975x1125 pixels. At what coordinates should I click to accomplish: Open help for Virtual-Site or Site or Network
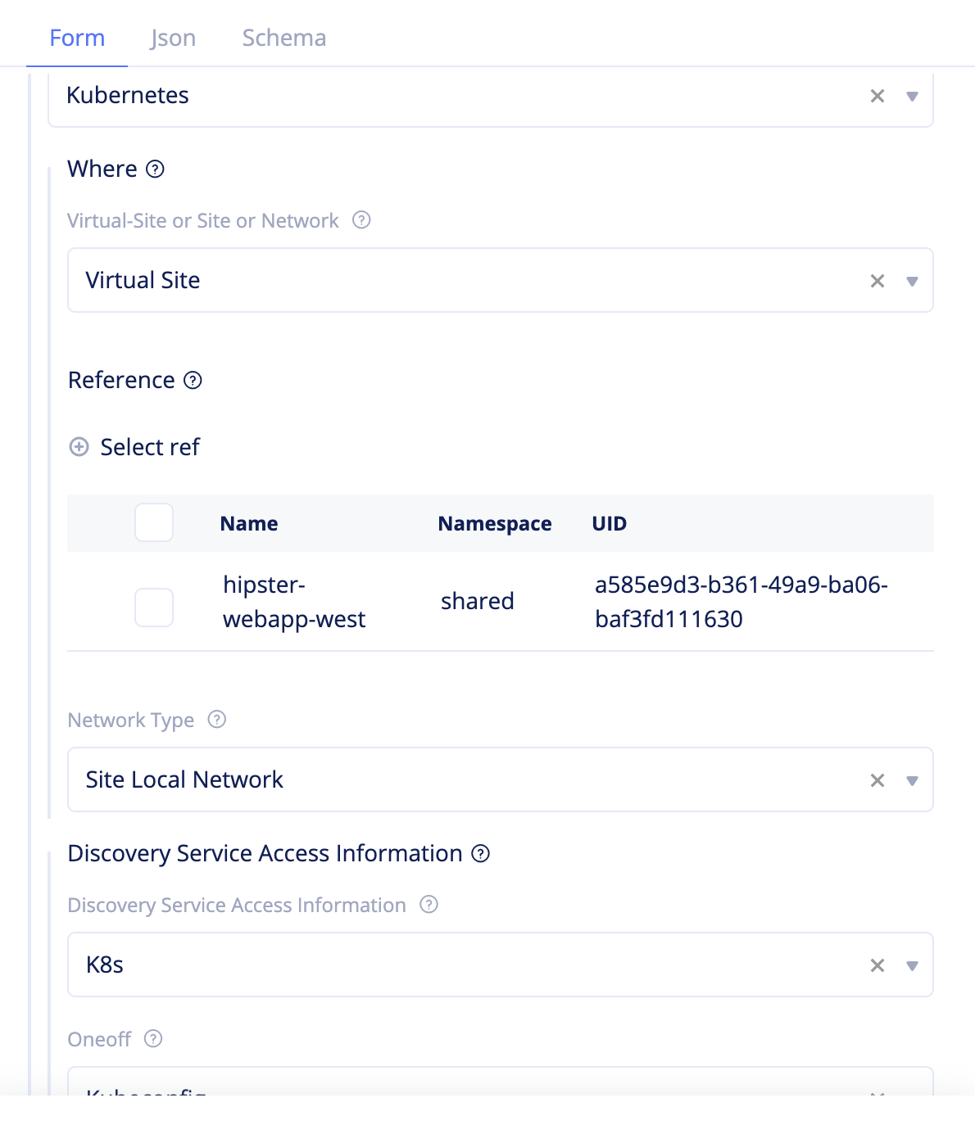pos(362,220)
